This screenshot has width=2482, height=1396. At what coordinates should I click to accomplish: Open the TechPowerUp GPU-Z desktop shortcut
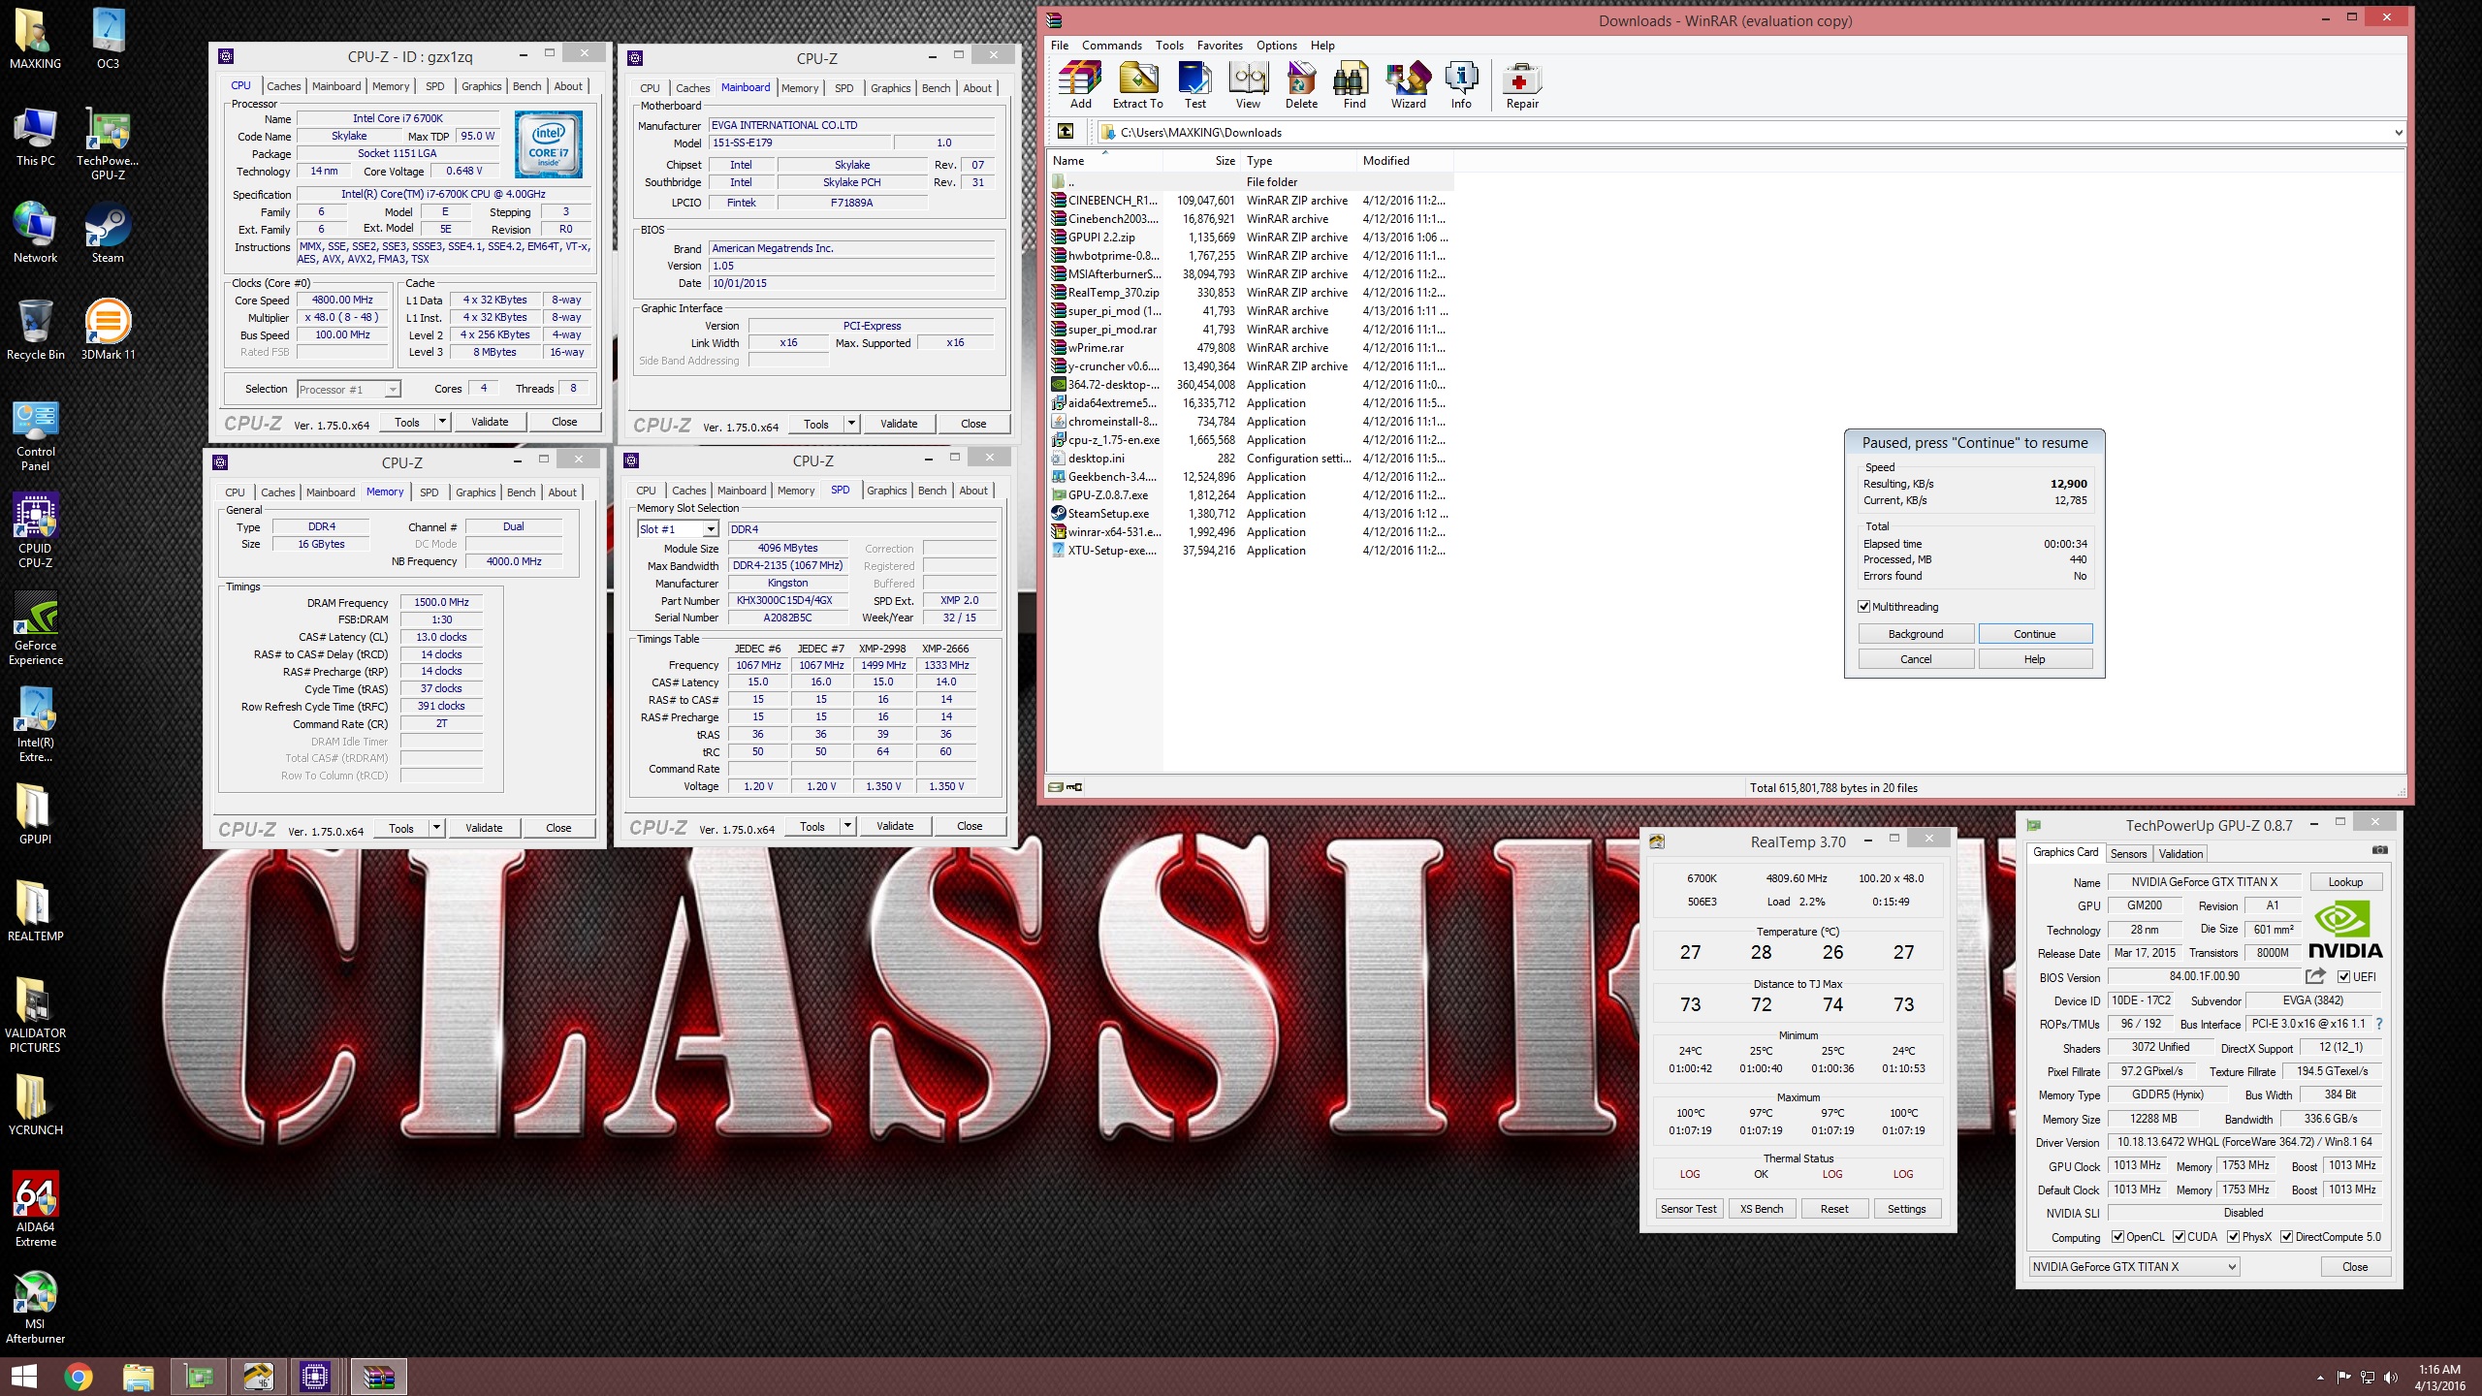click(x=108, y=143)
